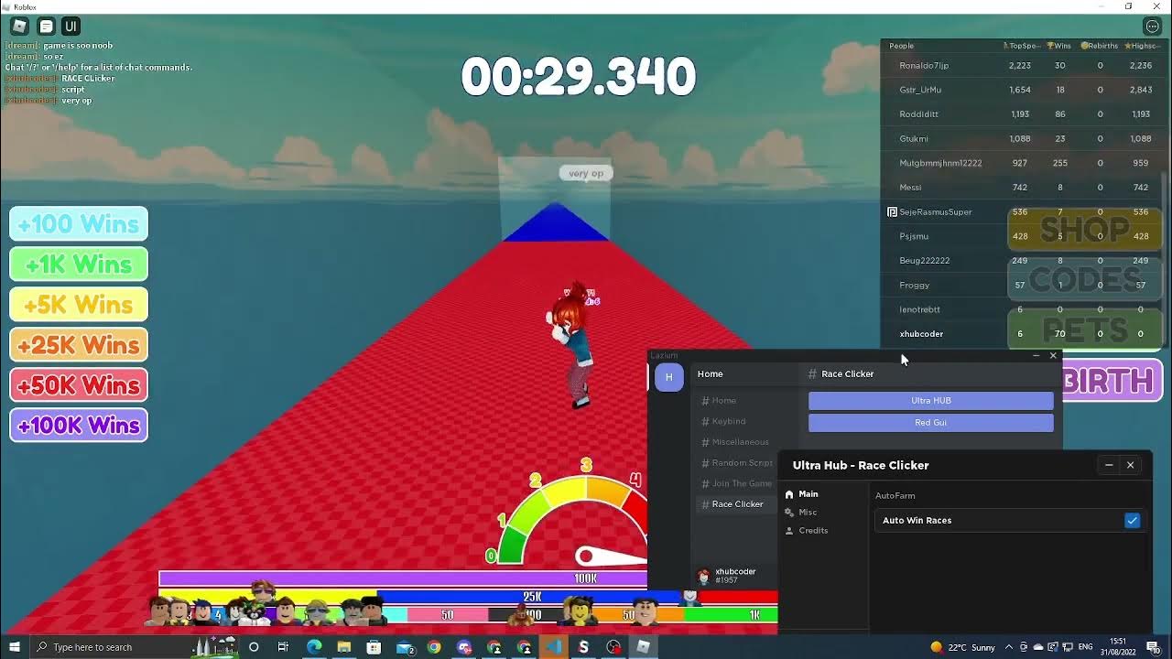Open the Windows notification center

click(1153, 647)
